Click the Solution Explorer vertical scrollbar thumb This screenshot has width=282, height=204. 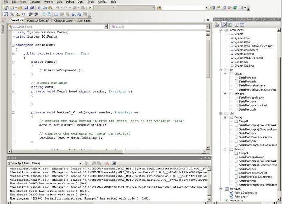coord(279,124)
